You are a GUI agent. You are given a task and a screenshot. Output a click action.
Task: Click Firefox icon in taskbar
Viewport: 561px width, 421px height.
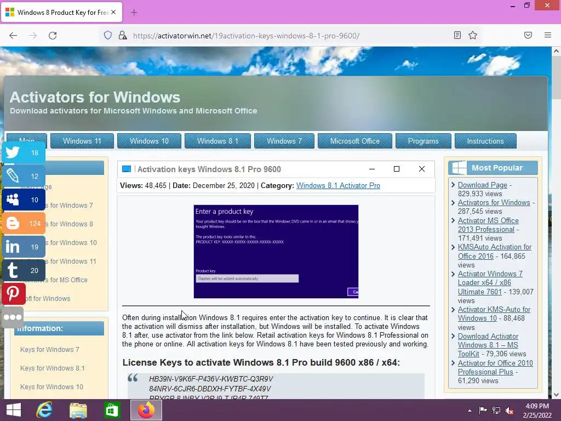point(146,410)
